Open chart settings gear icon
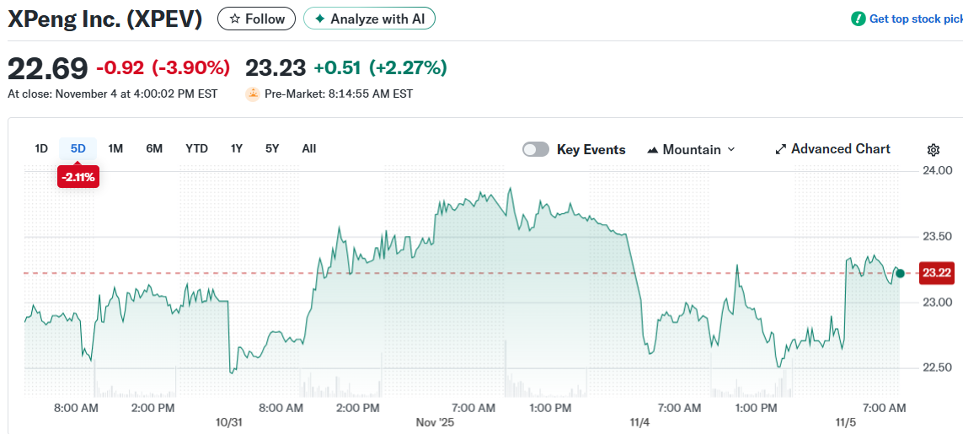The image size is (963, 434). pos(933,150)
